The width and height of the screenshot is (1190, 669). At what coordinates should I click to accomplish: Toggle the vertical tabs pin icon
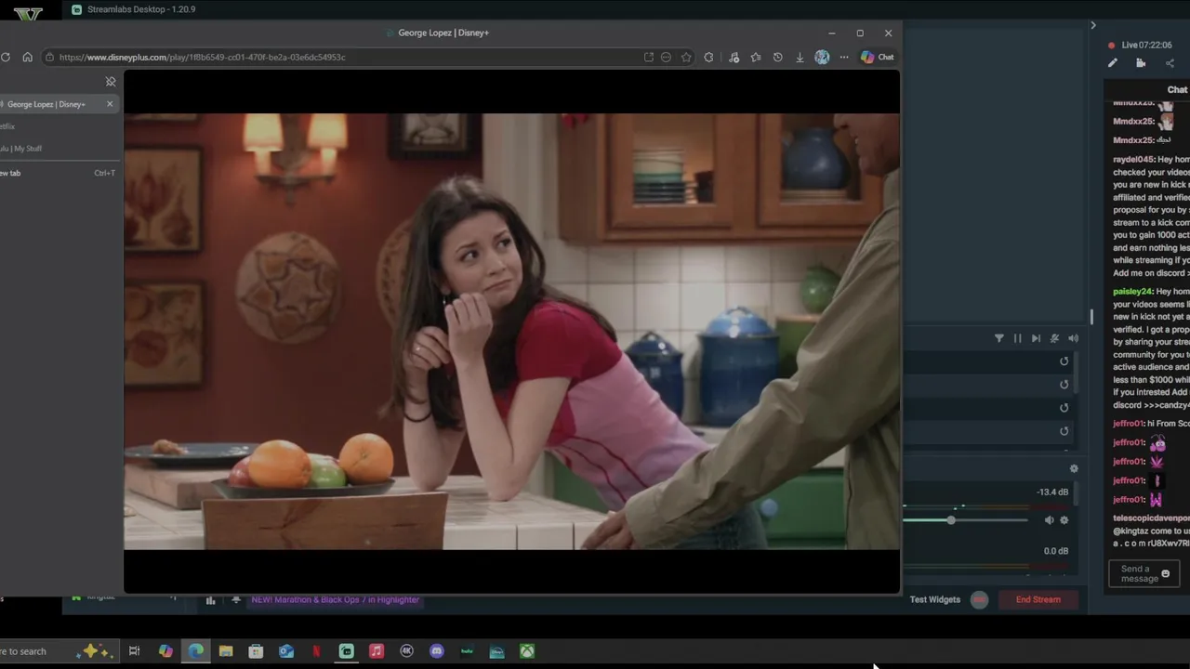coord(110,82)
